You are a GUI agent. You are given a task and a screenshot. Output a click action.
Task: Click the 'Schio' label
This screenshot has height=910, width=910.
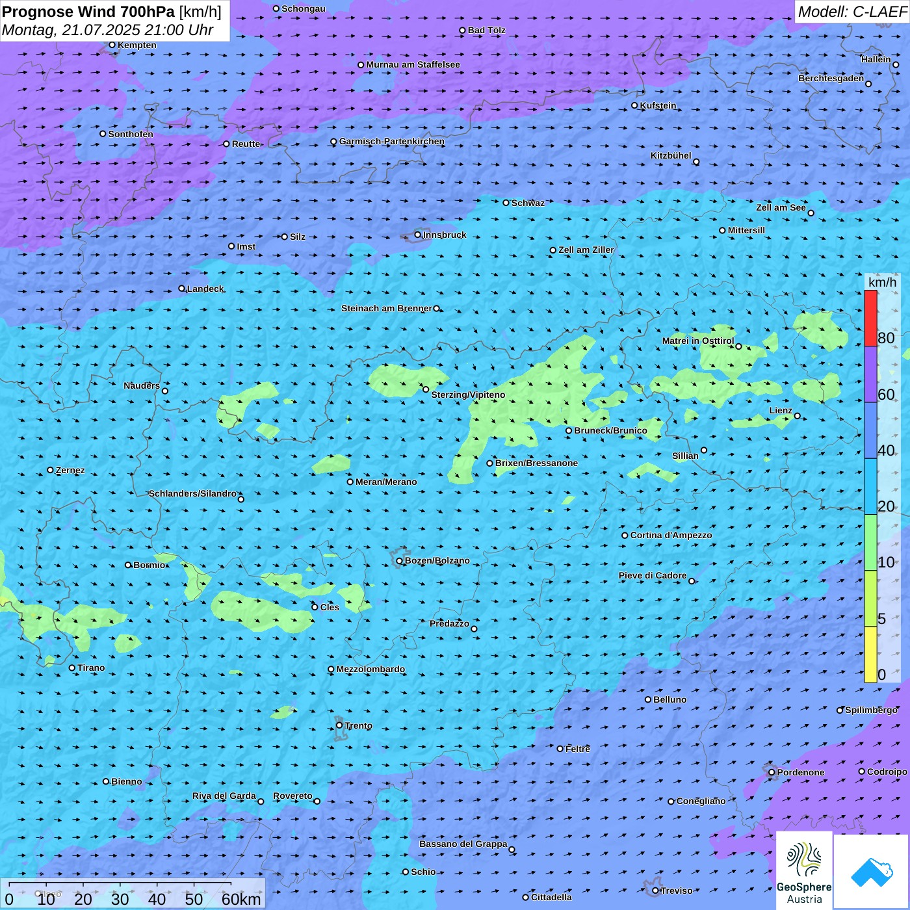pyautogui.click(x=423, y=872)
